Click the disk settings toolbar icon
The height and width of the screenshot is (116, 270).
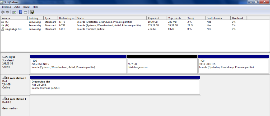click(x=32, y=12)
